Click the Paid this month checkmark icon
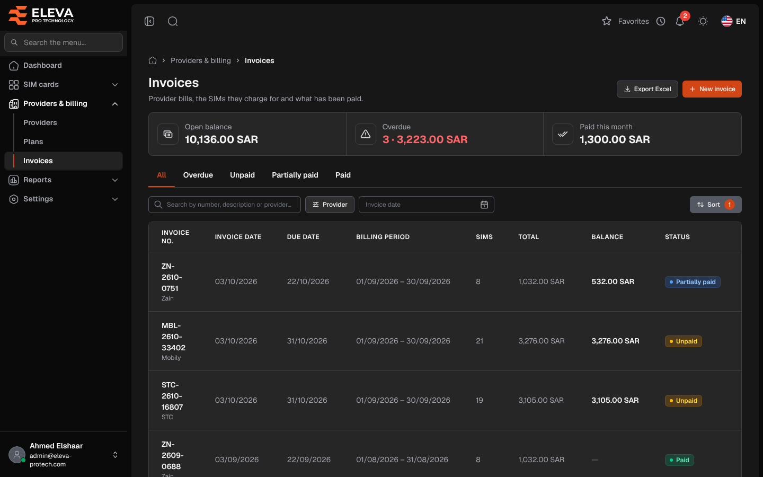Screen dimensions: 763x477 click(x=563, y=134)
